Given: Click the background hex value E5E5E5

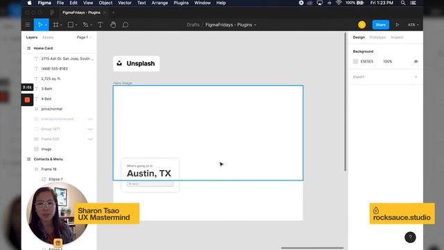Looking at the screenshot, I should [367, 62].
